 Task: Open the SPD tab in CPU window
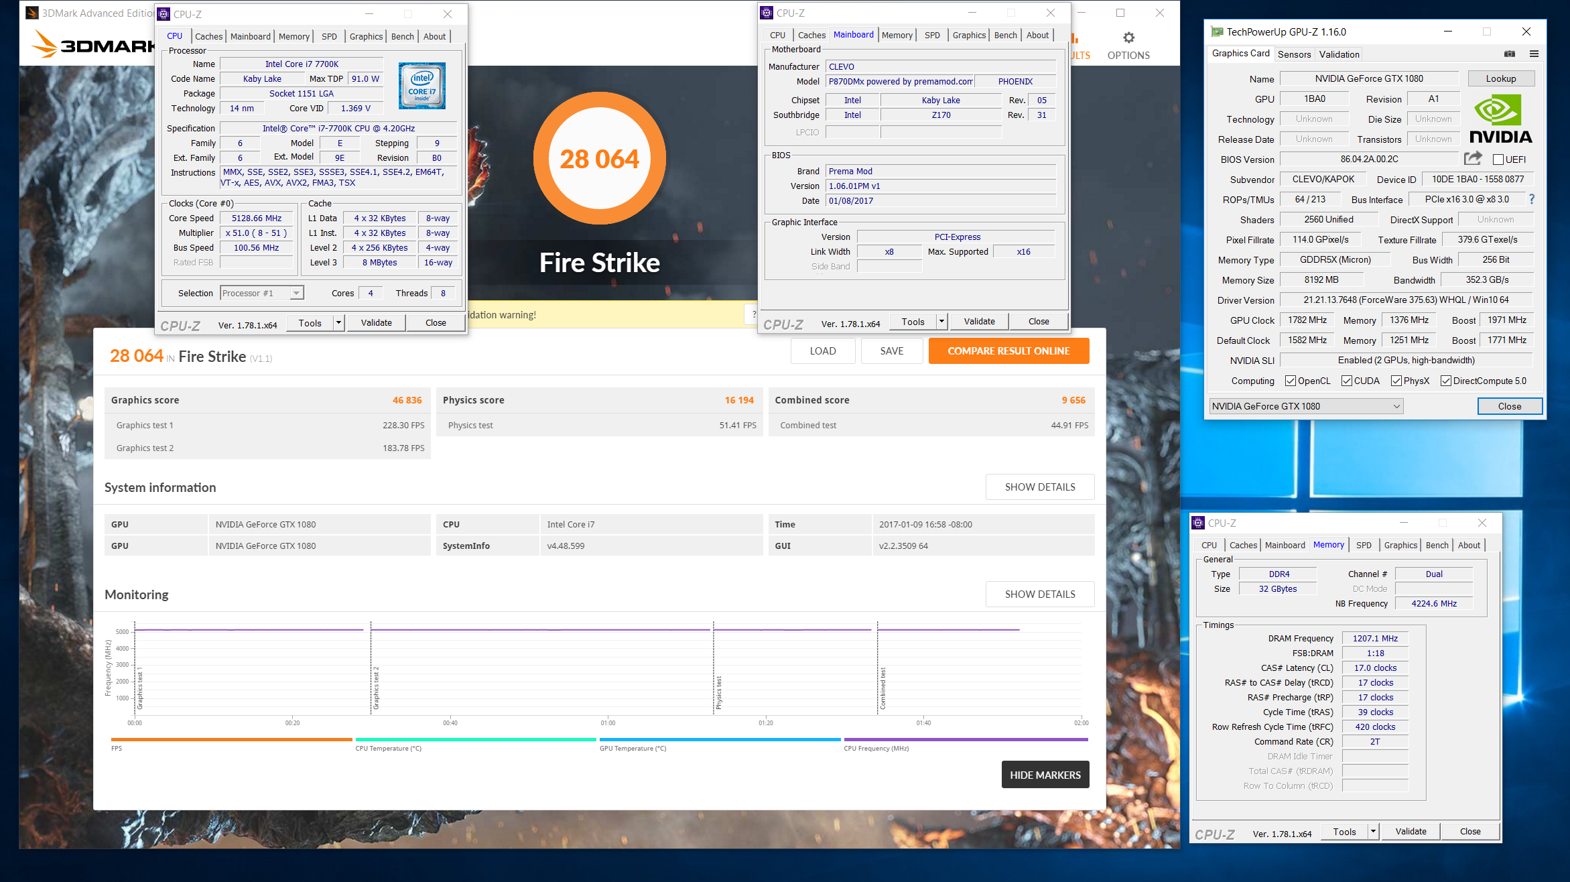point(329,36)
